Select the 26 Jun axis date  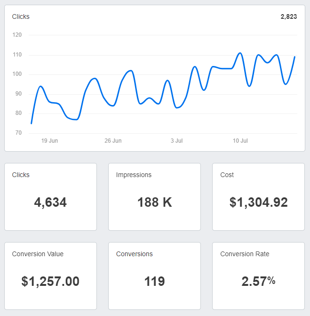coord(113,141)
